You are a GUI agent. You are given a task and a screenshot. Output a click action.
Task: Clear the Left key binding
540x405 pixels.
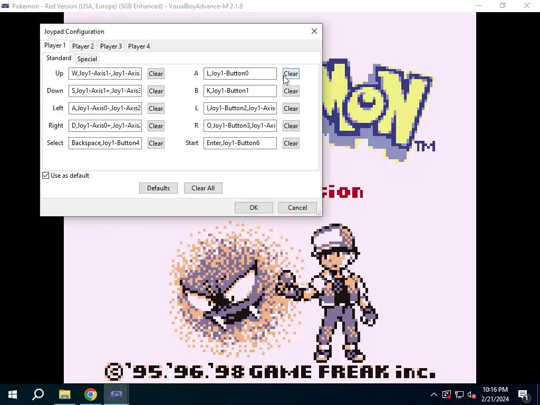pyautogui.click(x=156, y=109)
